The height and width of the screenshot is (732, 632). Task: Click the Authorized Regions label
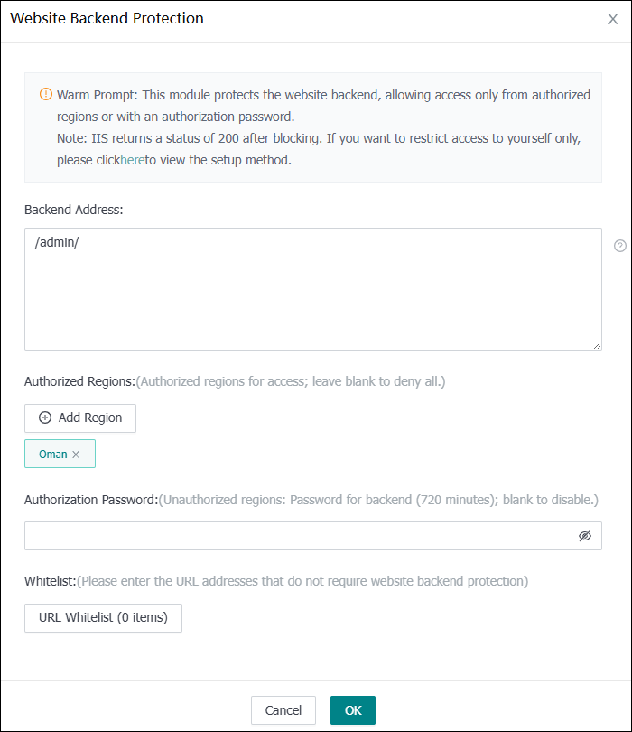point(79,381)
